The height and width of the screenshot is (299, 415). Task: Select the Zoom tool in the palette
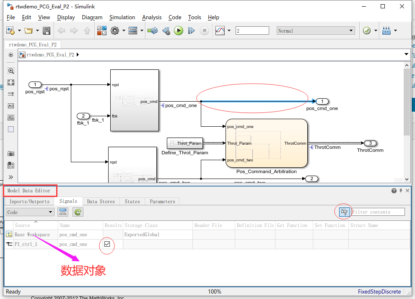tap(10, 71)
